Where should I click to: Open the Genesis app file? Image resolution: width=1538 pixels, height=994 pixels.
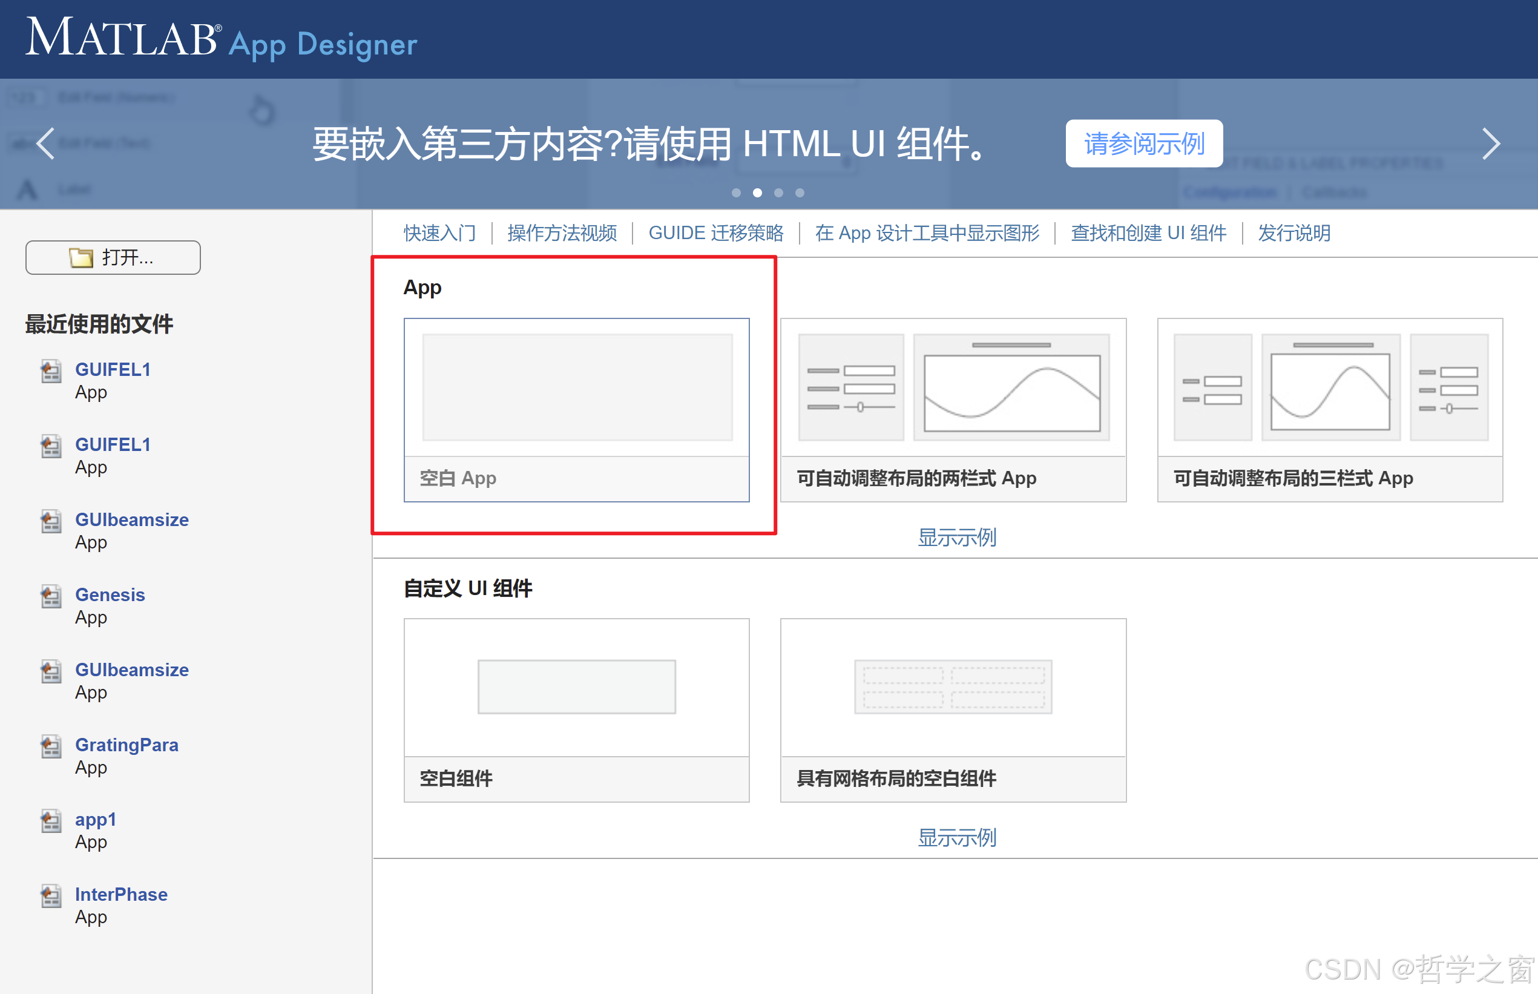click(x=110, y=594)
